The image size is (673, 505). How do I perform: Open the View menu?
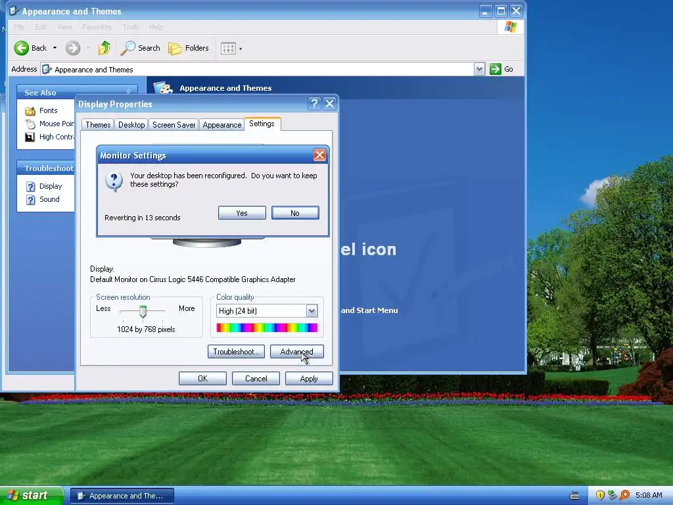click(x=64, y=26)
